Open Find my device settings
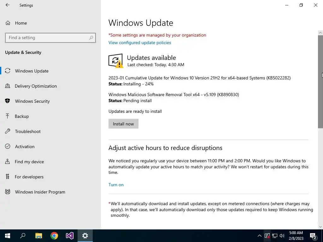 point(50,162)
